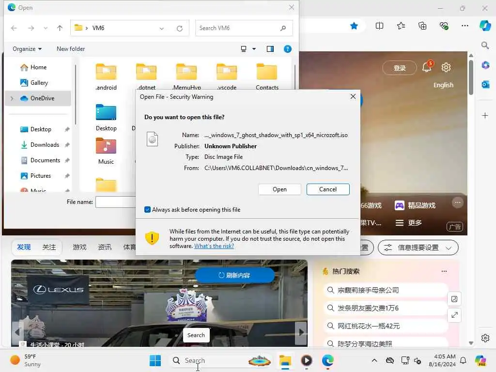Click 登录 login button
This screenshot has width=496, height=372.
pyautogui.click(x=400, y=68)
